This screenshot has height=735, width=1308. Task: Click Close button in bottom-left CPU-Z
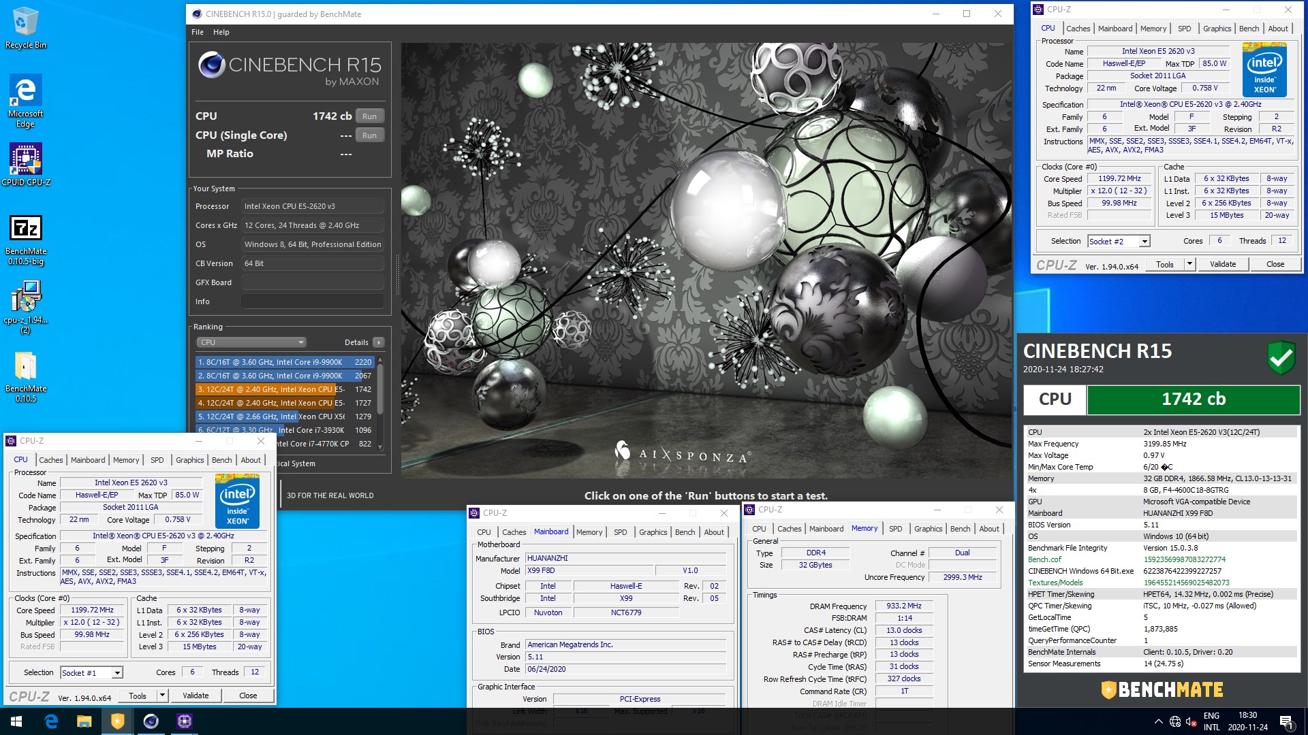tap(248, 696)
